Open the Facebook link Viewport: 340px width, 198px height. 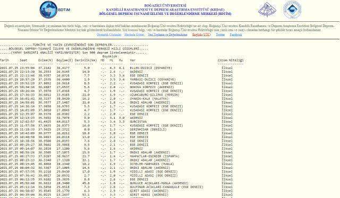[x=236, y=35]
